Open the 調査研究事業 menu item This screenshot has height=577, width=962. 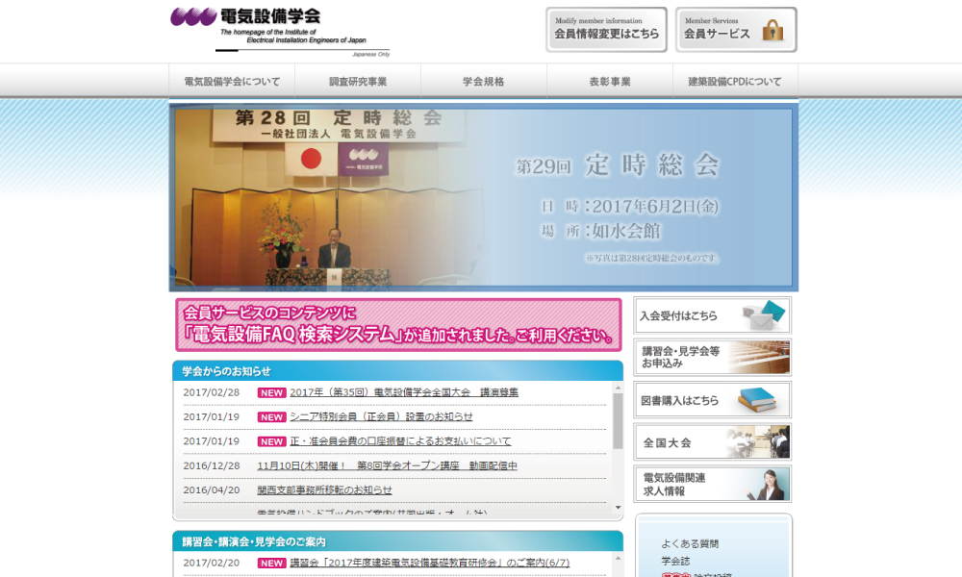358,81
